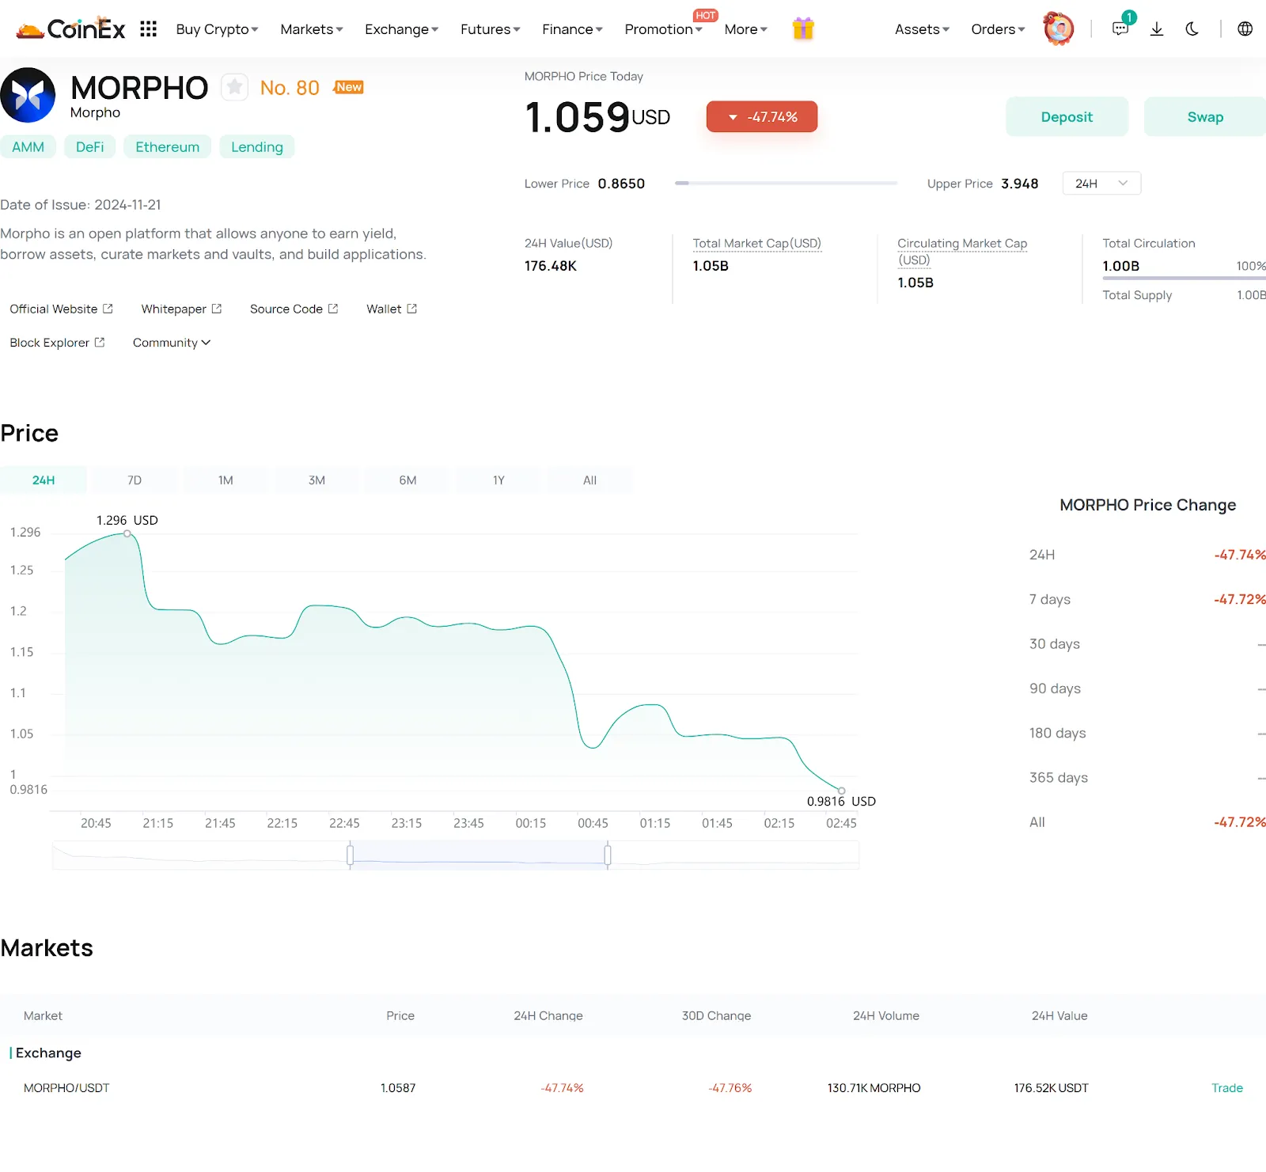1266x1172 pixels.
Task: Click left handle of chart range slider
Action: 350,855
